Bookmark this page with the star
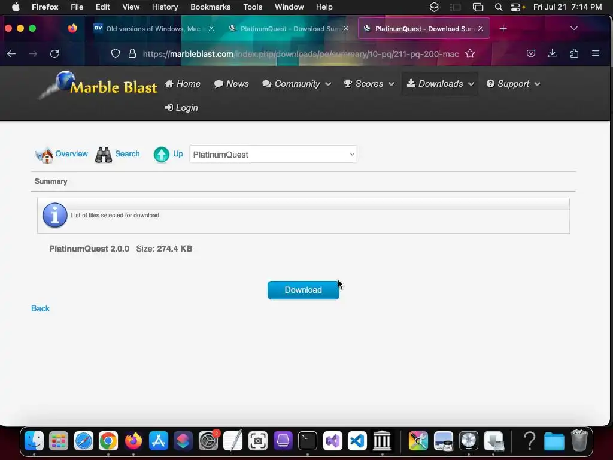The image size is (613, 460). point(470,53)
